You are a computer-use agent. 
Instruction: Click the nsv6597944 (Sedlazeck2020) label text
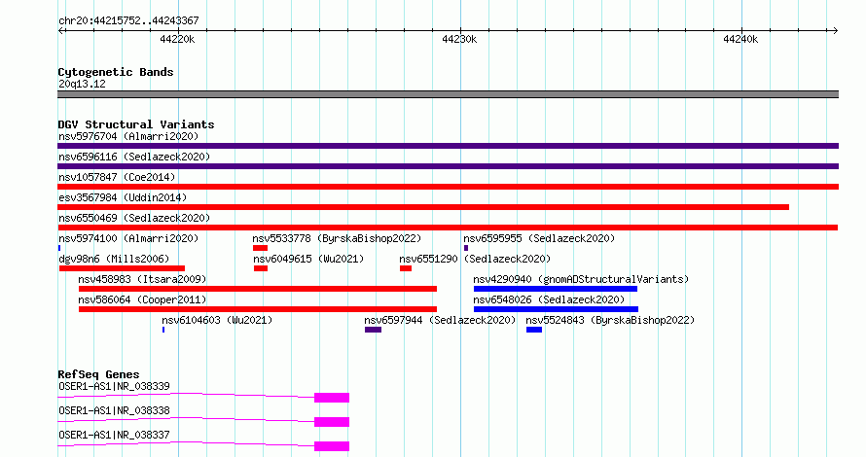440,320
